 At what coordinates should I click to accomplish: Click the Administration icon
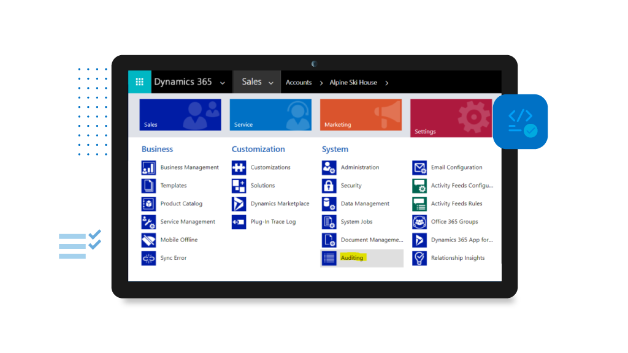point(329,168)
